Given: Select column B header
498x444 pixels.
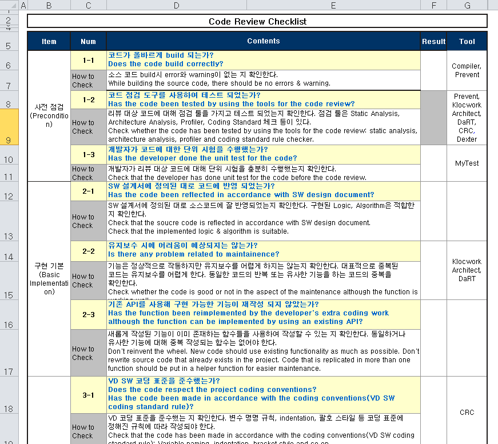Looking at the screenshot, I should point(49,5).
